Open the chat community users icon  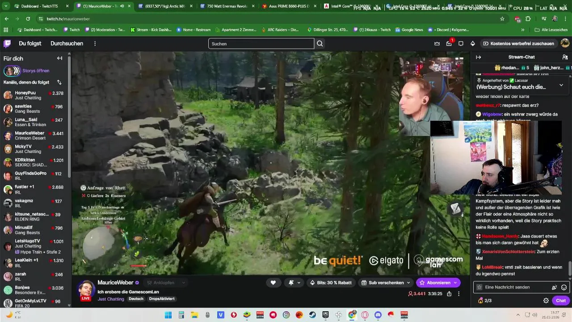[565, 57]
